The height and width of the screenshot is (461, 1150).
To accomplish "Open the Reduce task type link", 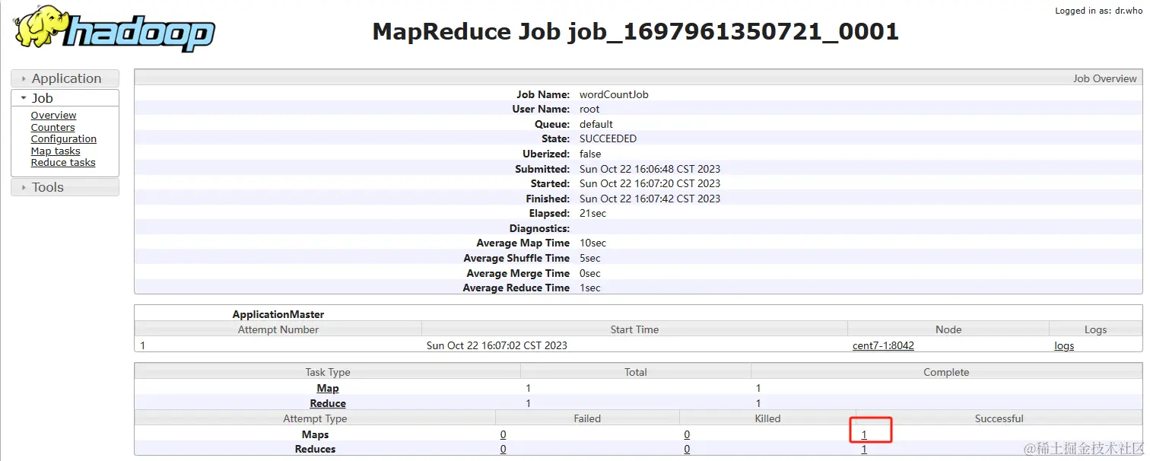I will 328,403.
